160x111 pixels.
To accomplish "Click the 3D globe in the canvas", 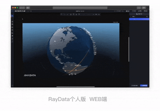I will click(71, 50).
